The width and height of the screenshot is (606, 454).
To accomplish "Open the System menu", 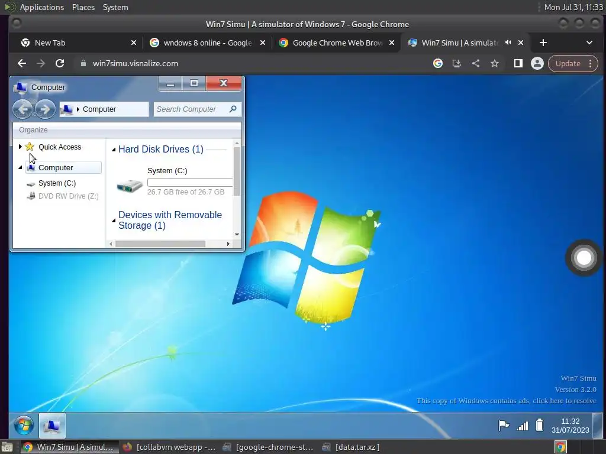I will [115, 7].
